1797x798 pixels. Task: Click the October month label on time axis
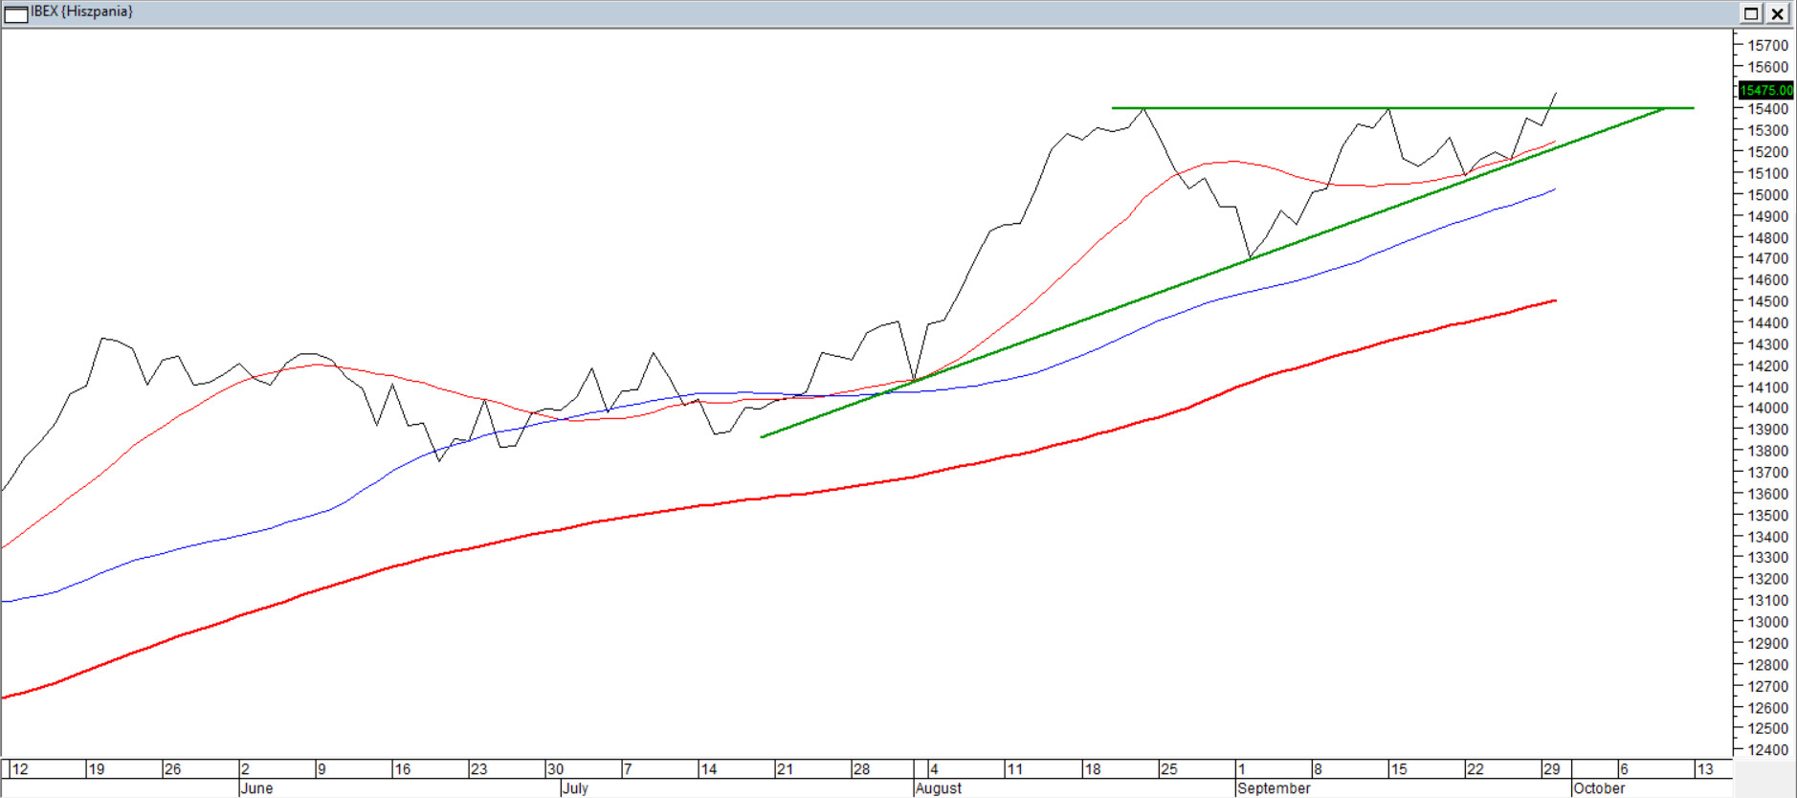(1599, 788)
